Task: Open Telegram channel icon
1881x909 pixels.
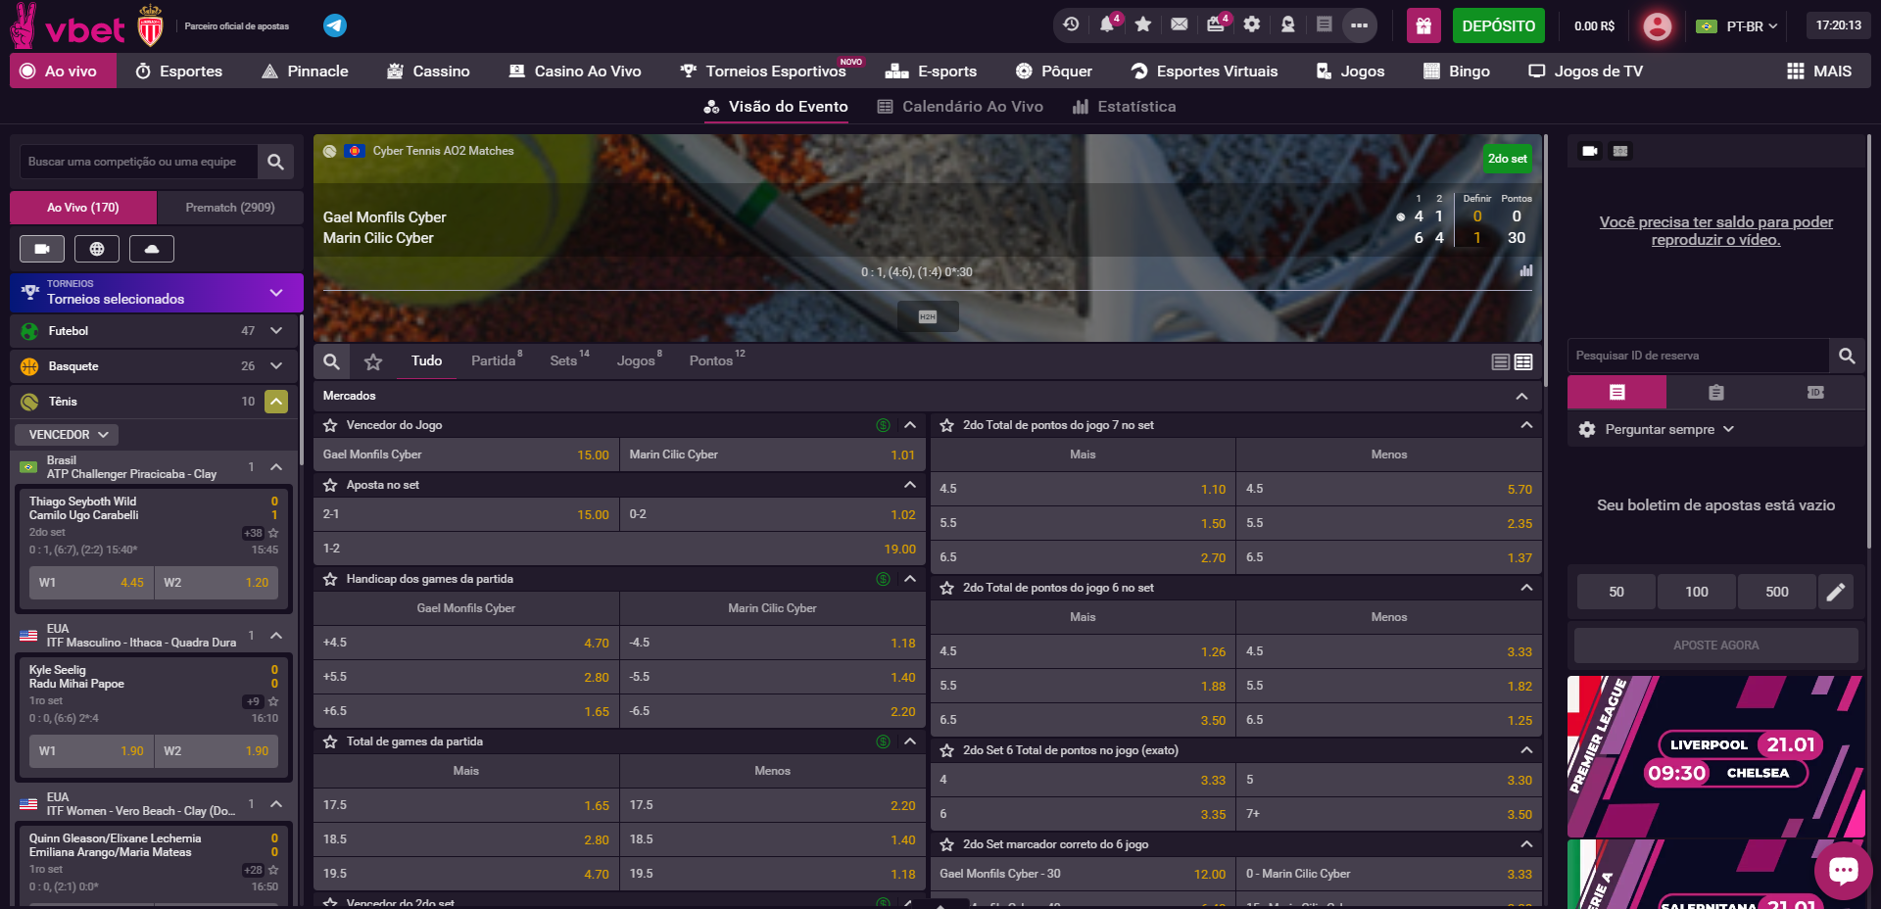Action: (335, 25)
